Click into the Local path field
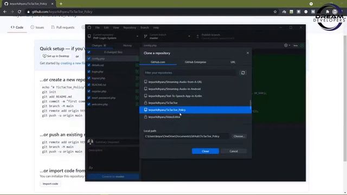Screen dimensions: 347x195 tap(187, 136)
